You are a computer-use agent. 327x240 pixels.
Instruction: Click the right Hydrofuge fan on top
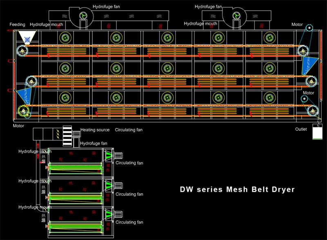(x=236, y=15)
